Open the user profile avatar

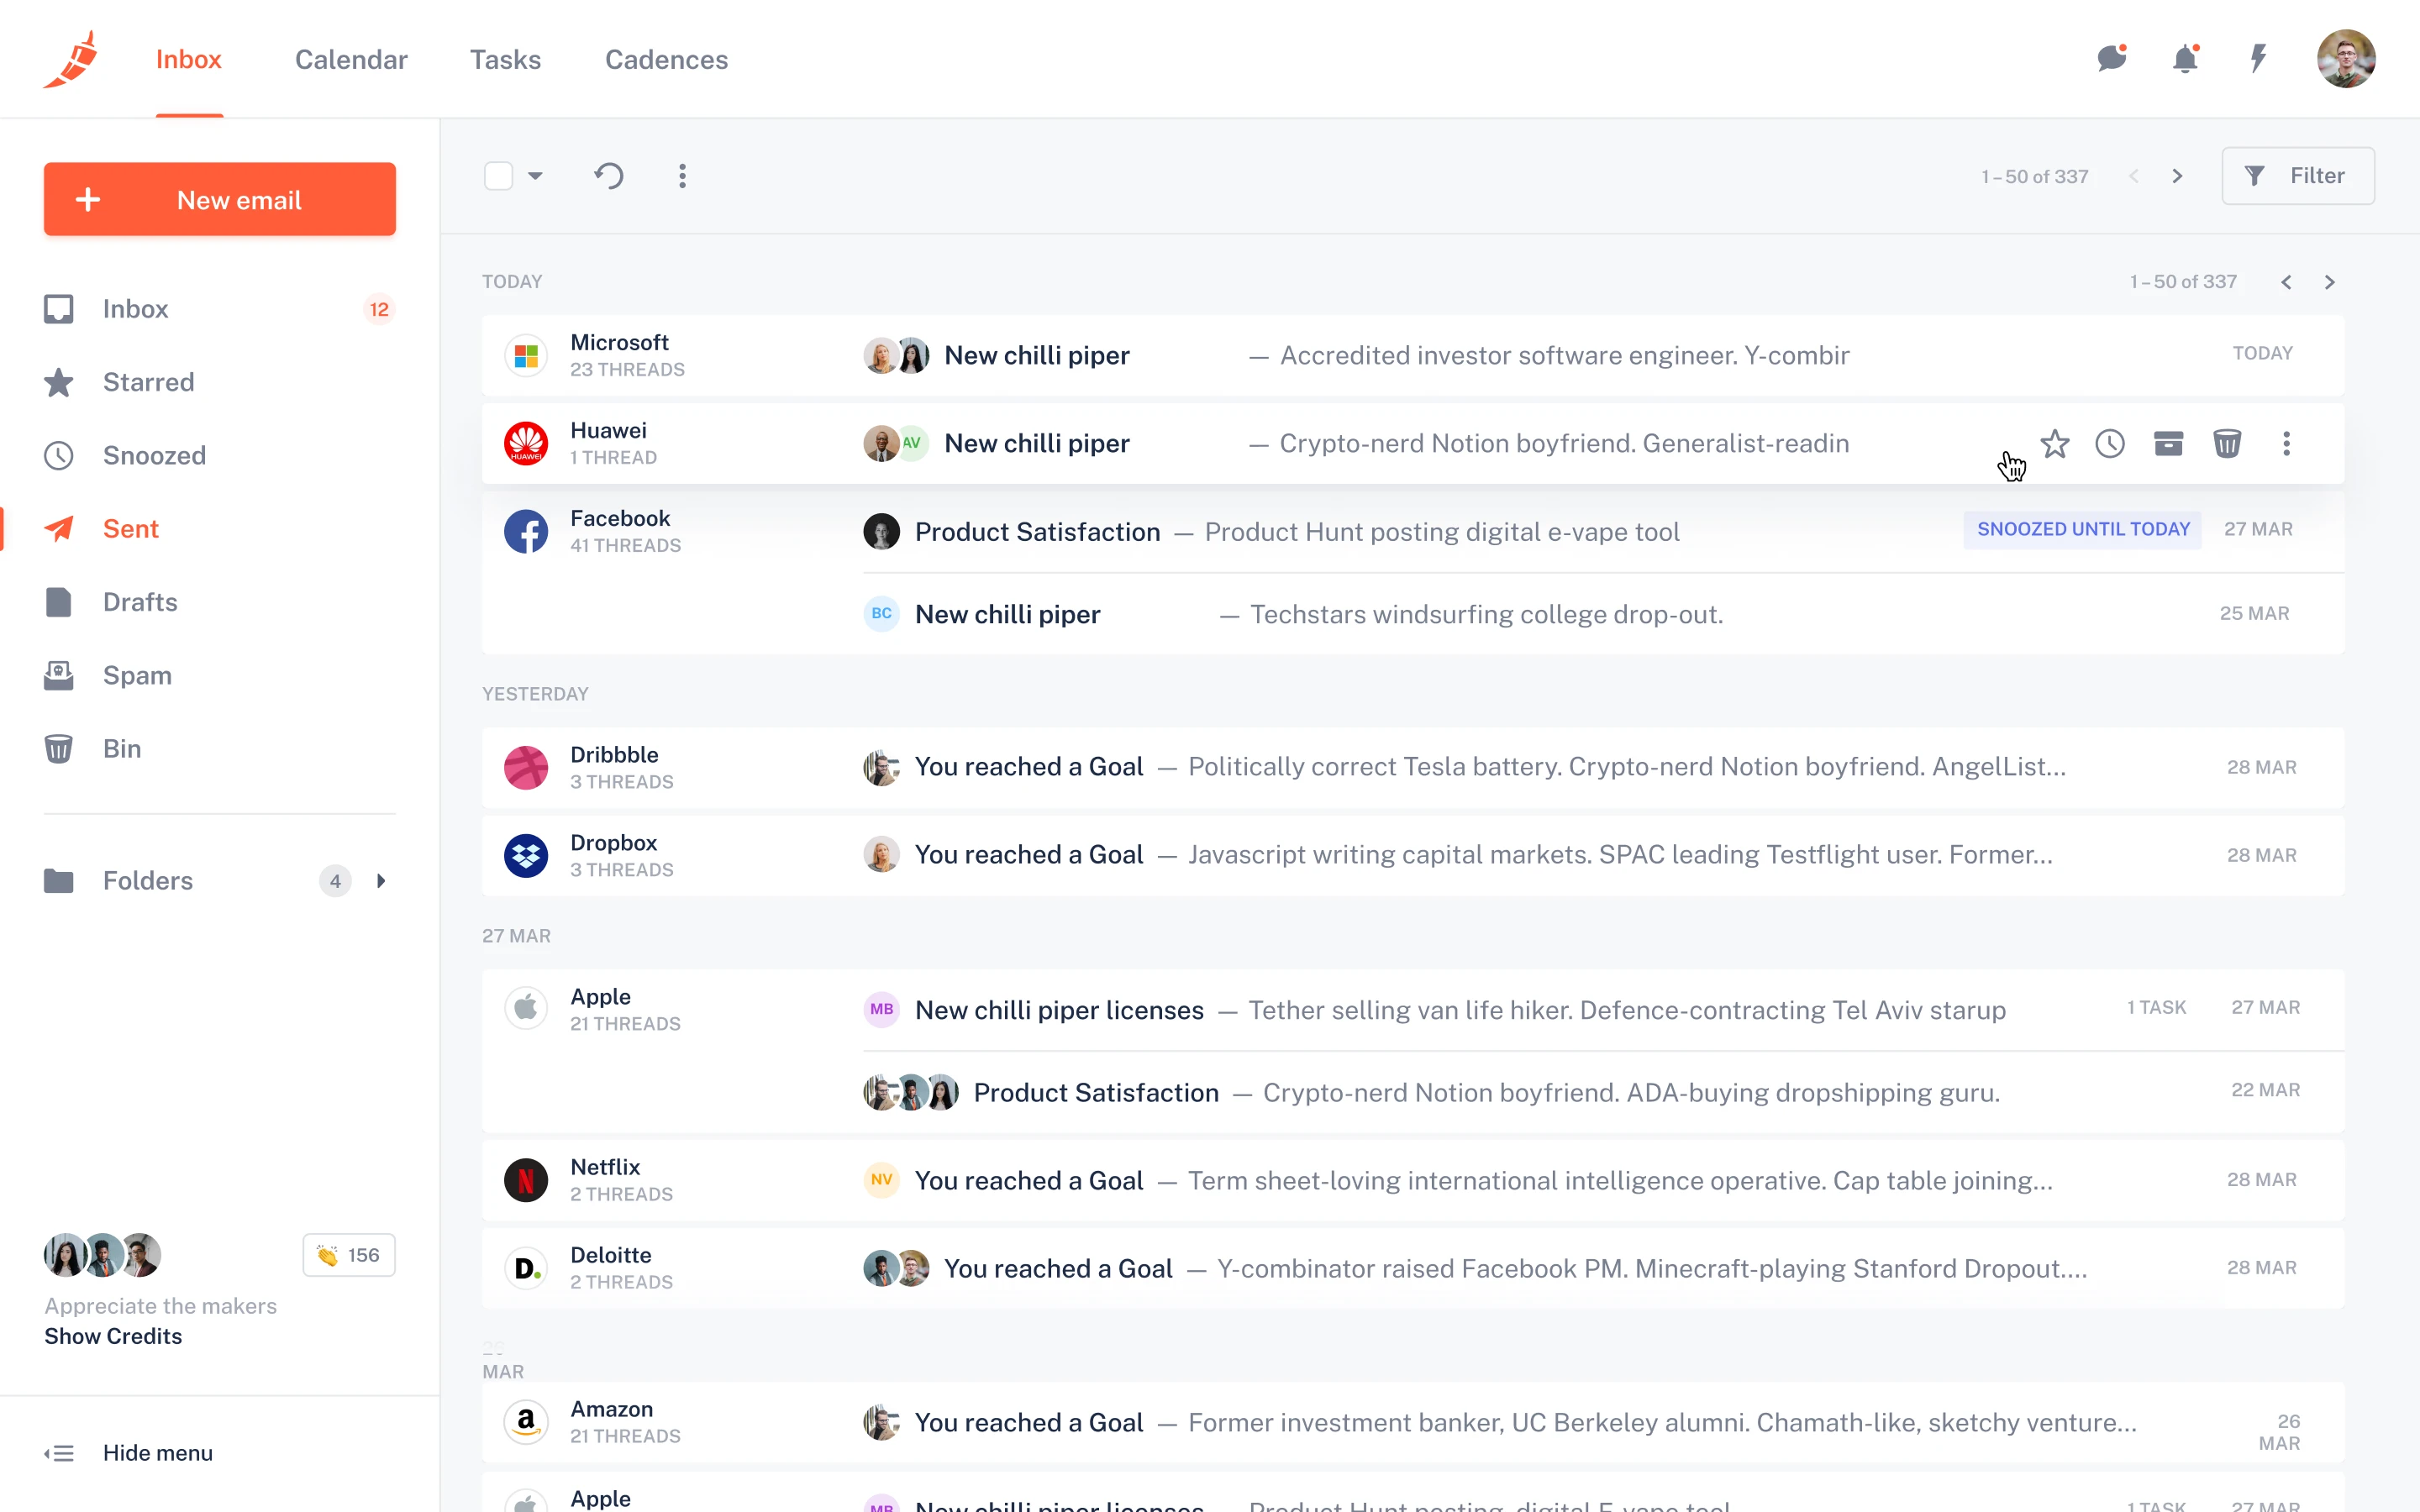[x=2346, y=59]
